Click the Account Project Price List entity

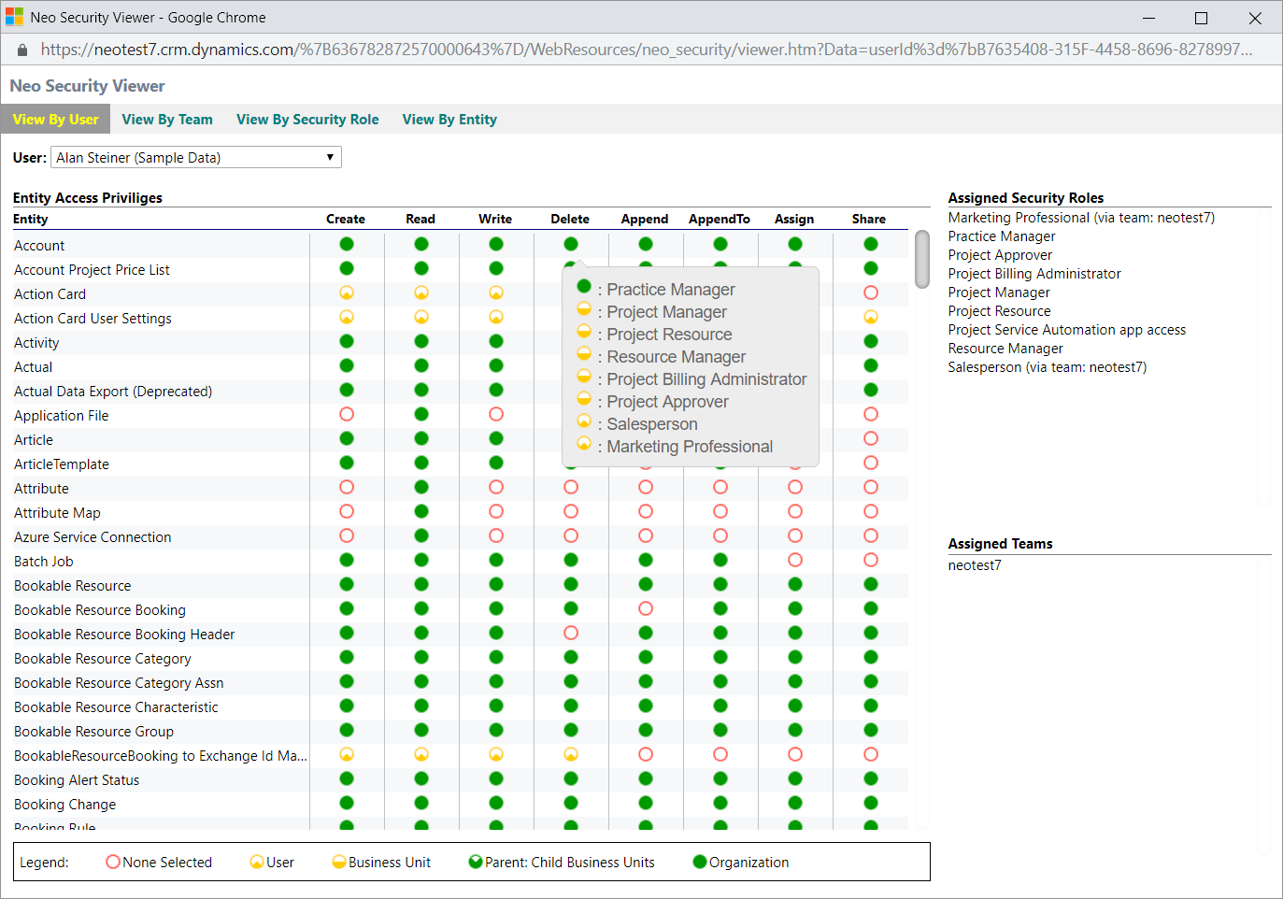[92, 270]
